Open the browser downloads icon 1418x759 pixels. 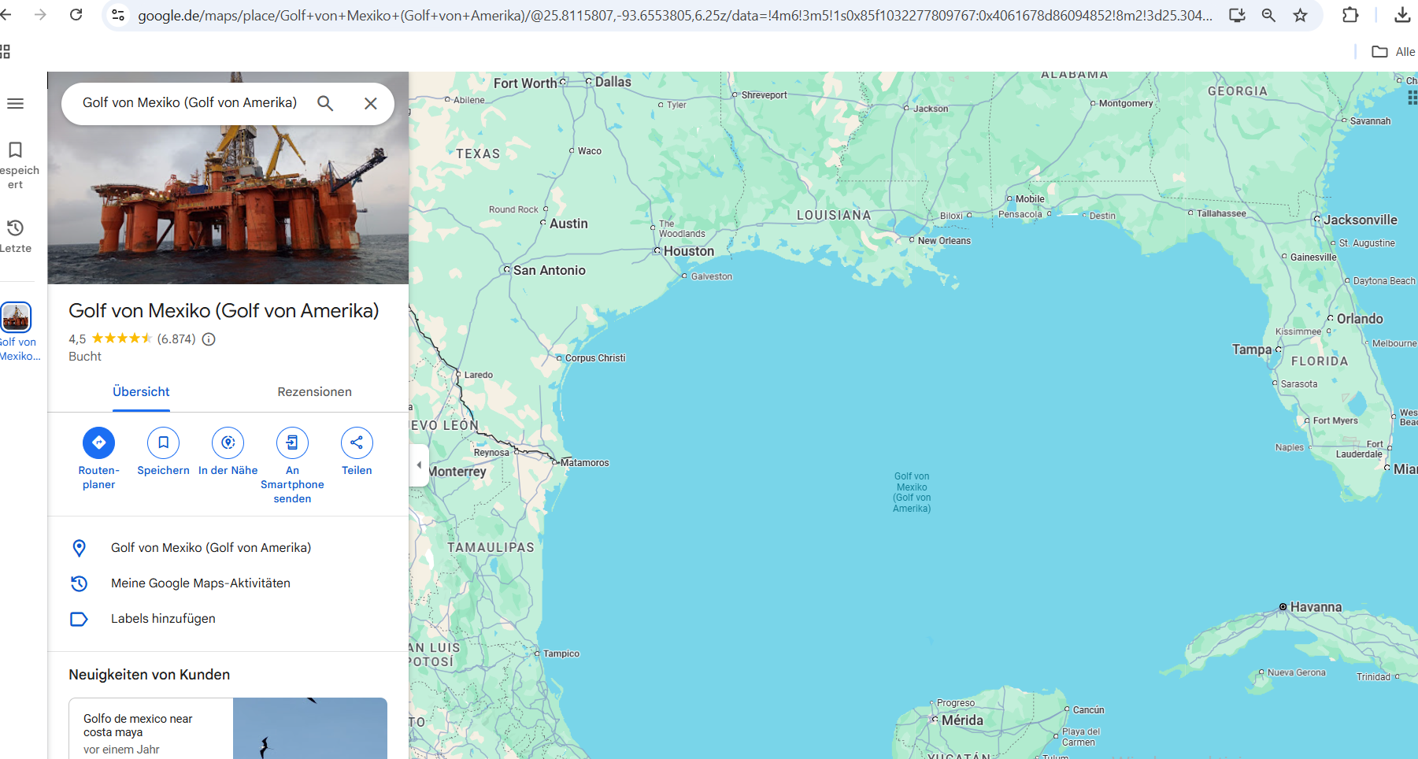(1402, 15)
